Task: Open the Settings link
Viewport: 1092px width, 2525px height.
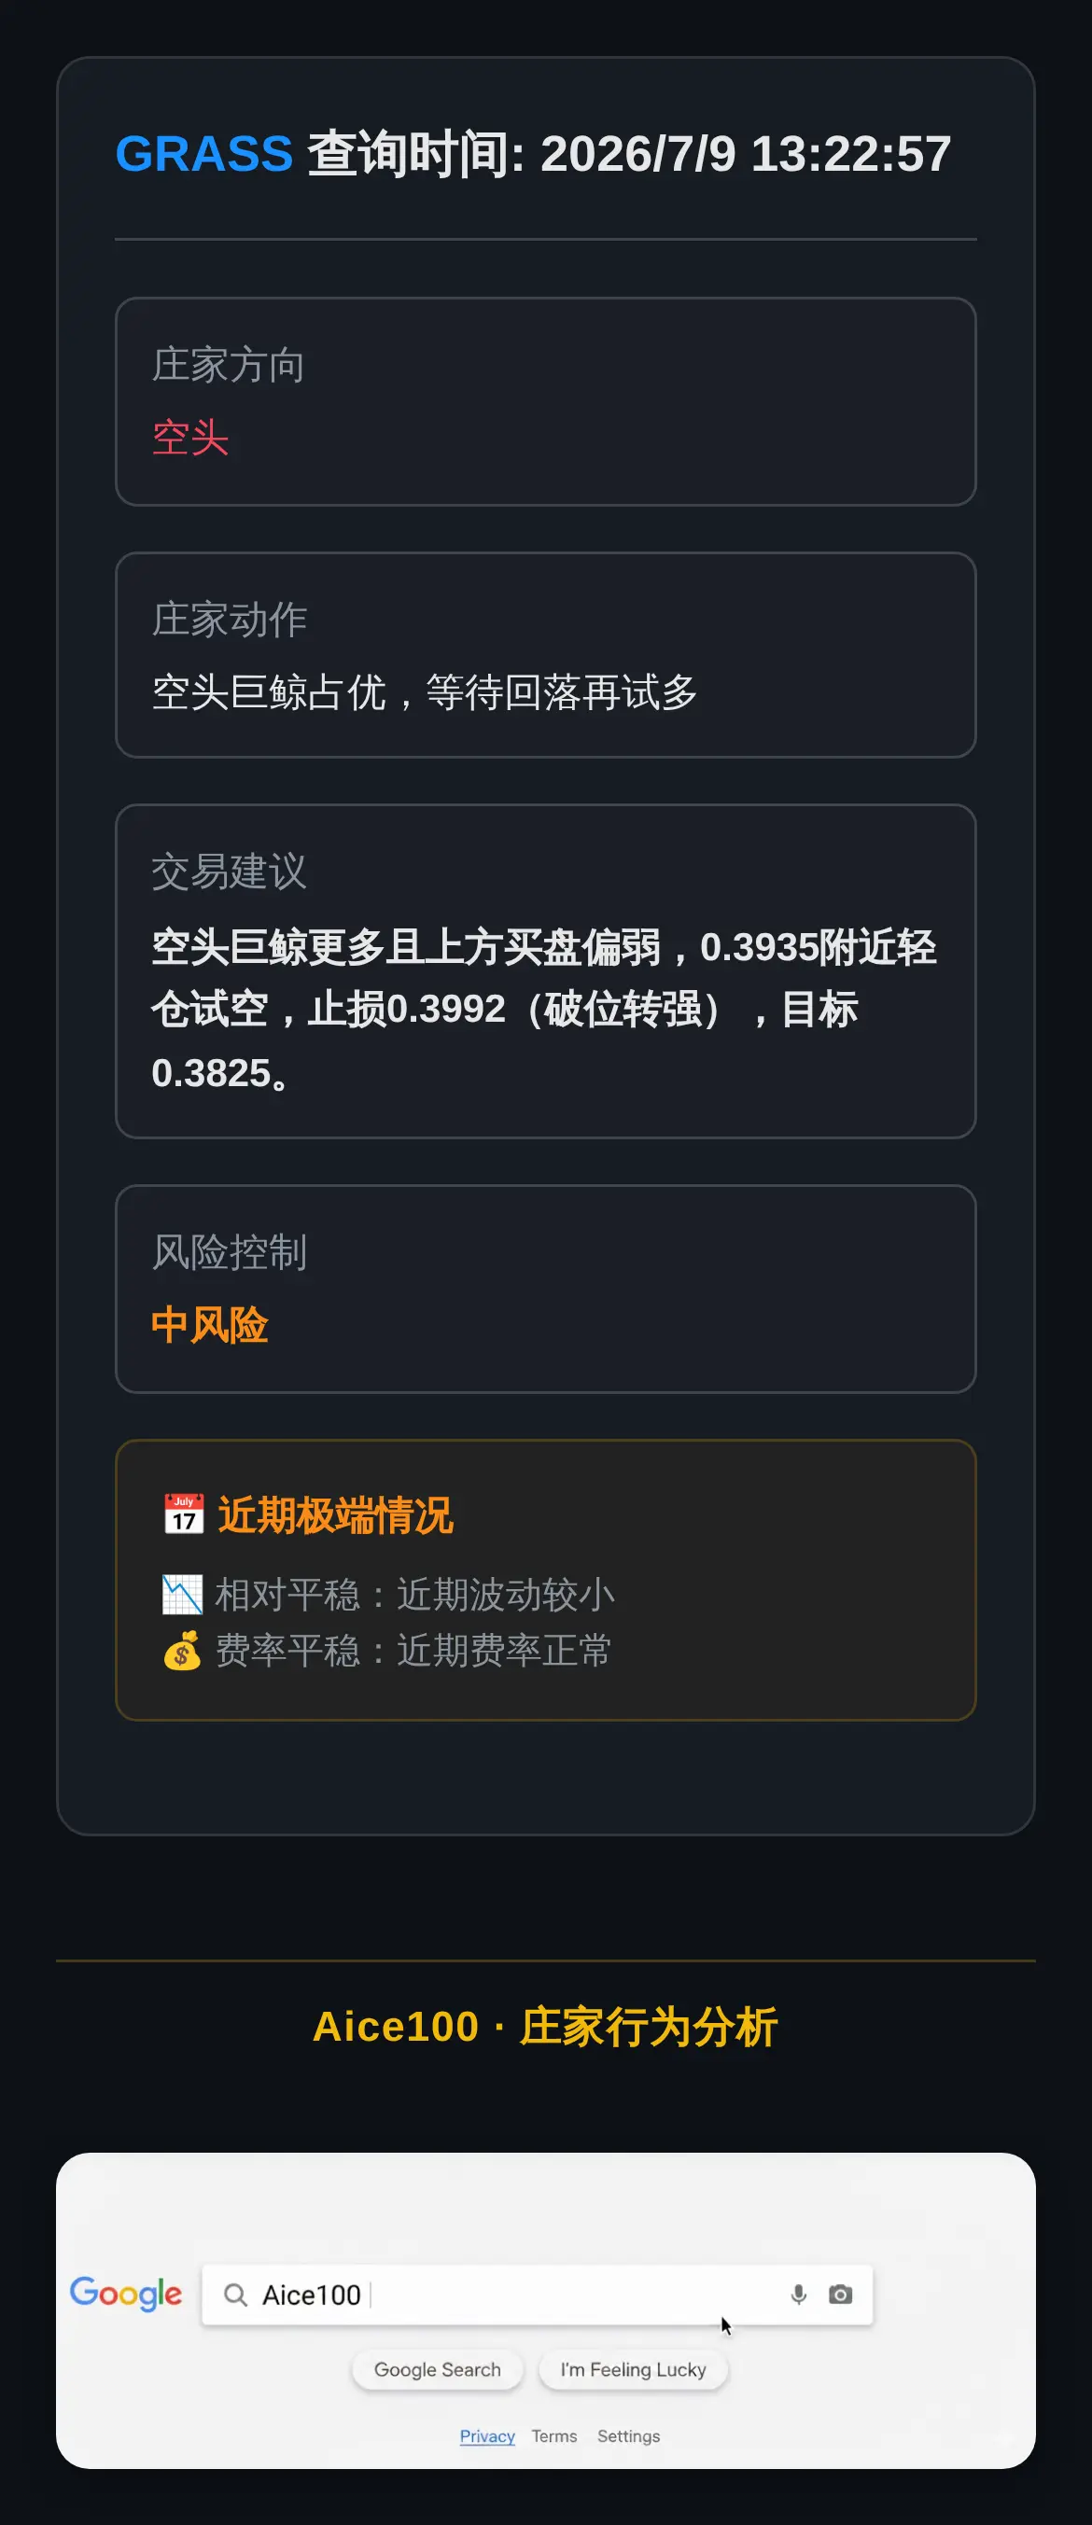Action: (628, 2435)
